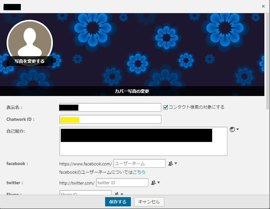Viewport: 270px width, 209px height.
Task: Click the facebookのユーザーネームについては text
Action: (x=96, y=172)
